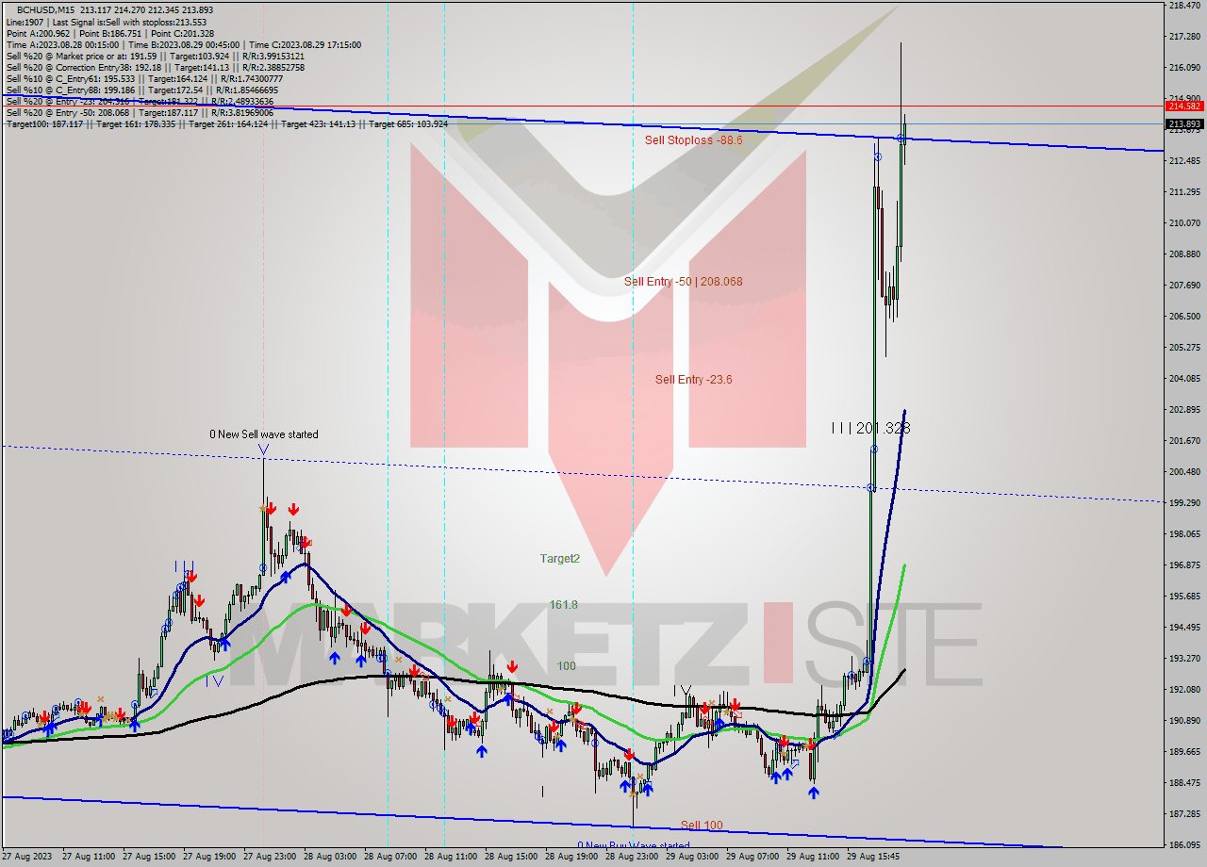The width and height of the screenshot is (1207, 867).
Task: Click the 217.280 price axis value
Action: click(1184, 37)
